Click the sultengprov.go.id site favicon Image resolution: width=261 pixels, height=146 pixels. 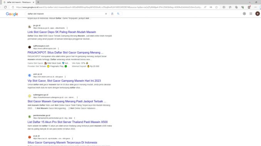click(x=30, y=96)
